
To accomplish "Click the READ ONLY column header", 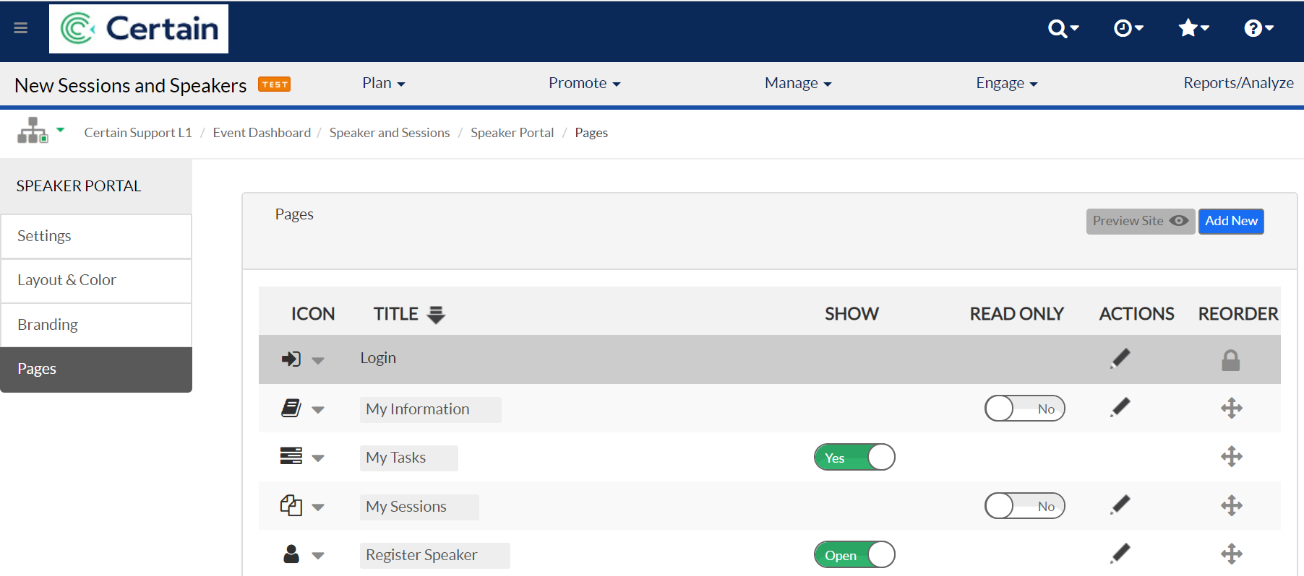I will pos(1016,314).
